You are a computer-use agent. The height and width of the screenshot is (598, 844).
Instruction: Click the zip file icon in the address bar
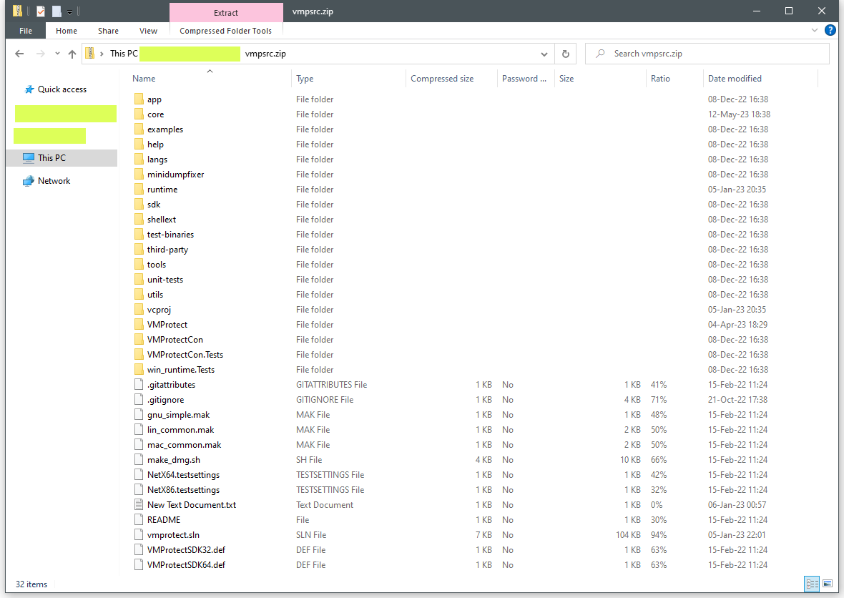(x=89, y=53)
